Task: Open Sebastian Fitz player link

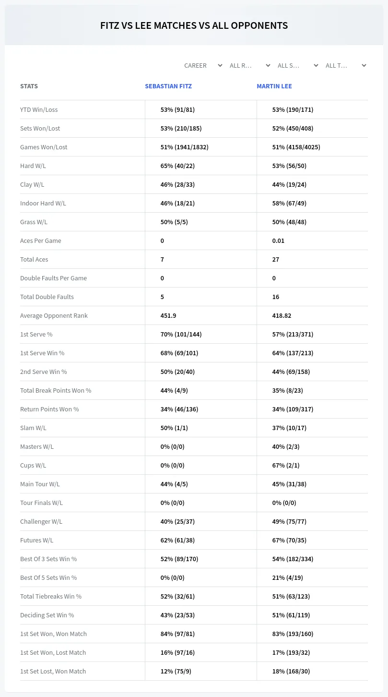Action: (x=168, y=86)
